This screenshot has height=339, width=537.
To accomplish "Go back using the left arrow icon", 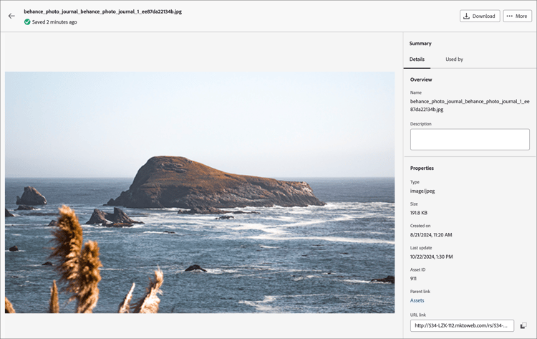I will pyautogui.click(x=11, y=16).
